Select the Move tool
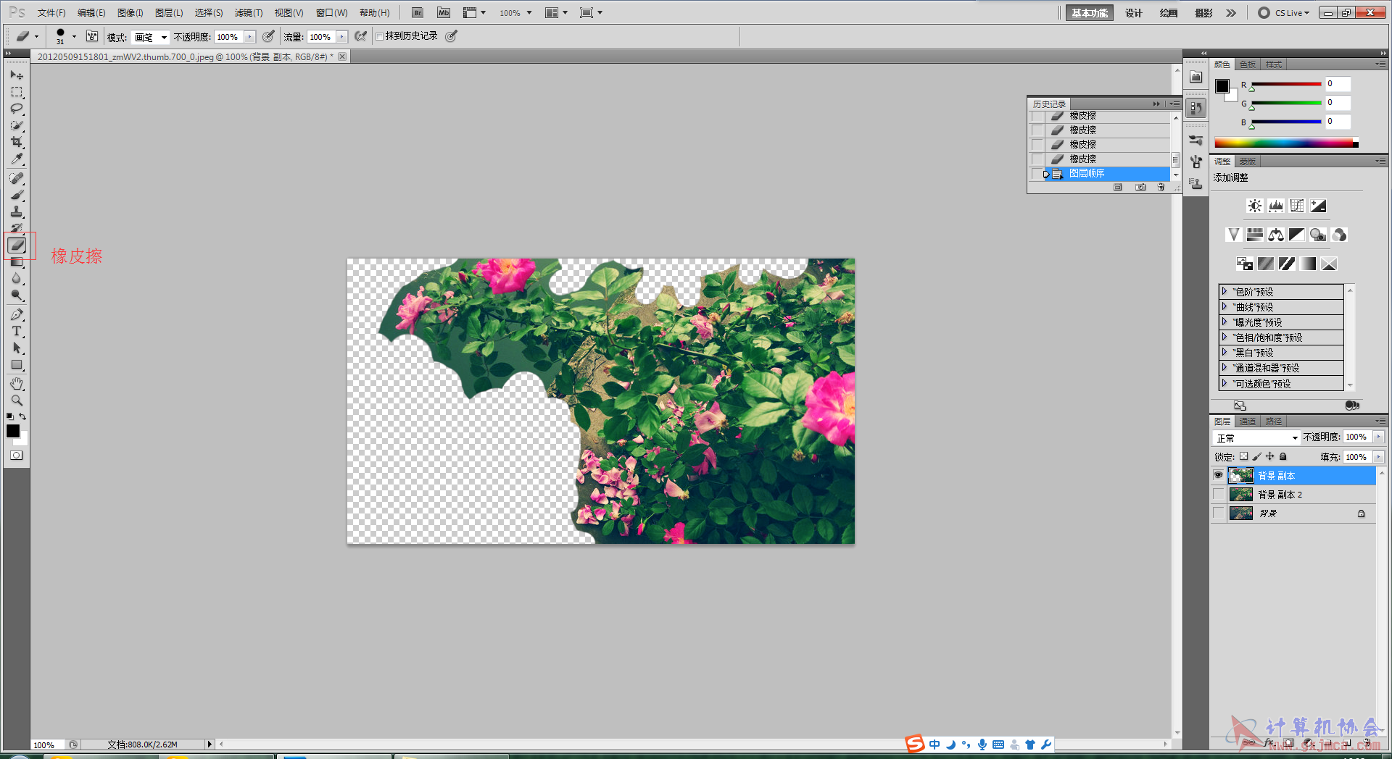Screen dimensions: 1392x759 pyautogui.click(x=17, y=75)
